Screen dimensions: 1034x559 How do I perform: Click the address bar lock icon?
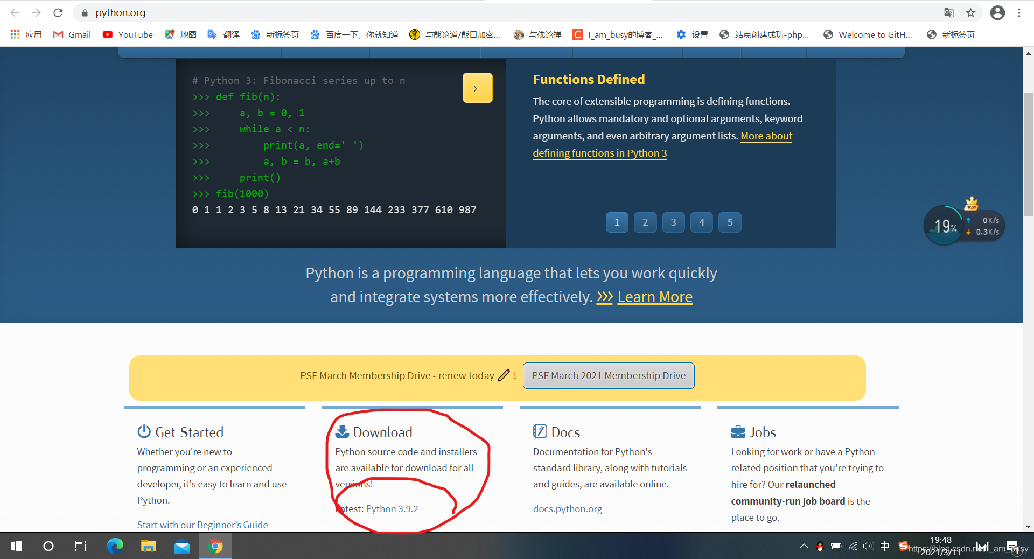click(85, 13)
